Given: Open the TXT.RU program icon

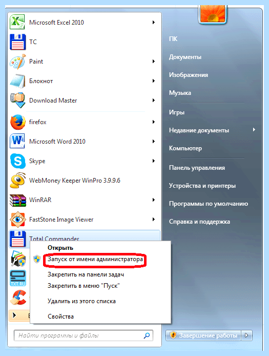Looking at the screenshot, I should click(18, 279).
